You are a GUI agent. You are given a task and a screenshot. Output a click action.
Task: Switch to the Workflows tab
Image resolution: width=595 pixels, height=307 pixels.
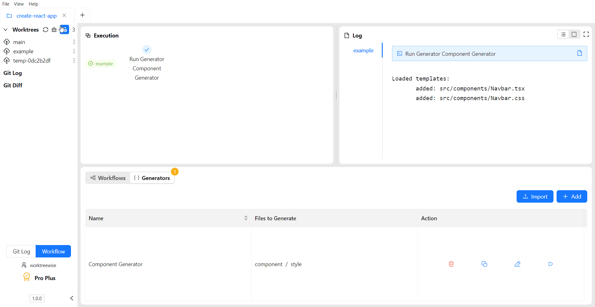(108, 178)
